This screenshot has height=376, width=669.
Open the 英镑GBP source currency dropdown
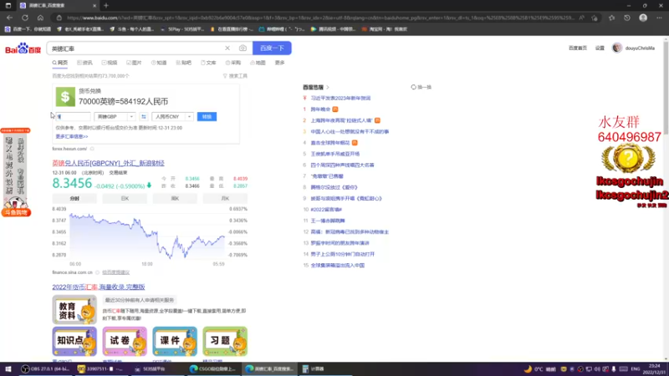pyautogui.click(x=115, y=116)
